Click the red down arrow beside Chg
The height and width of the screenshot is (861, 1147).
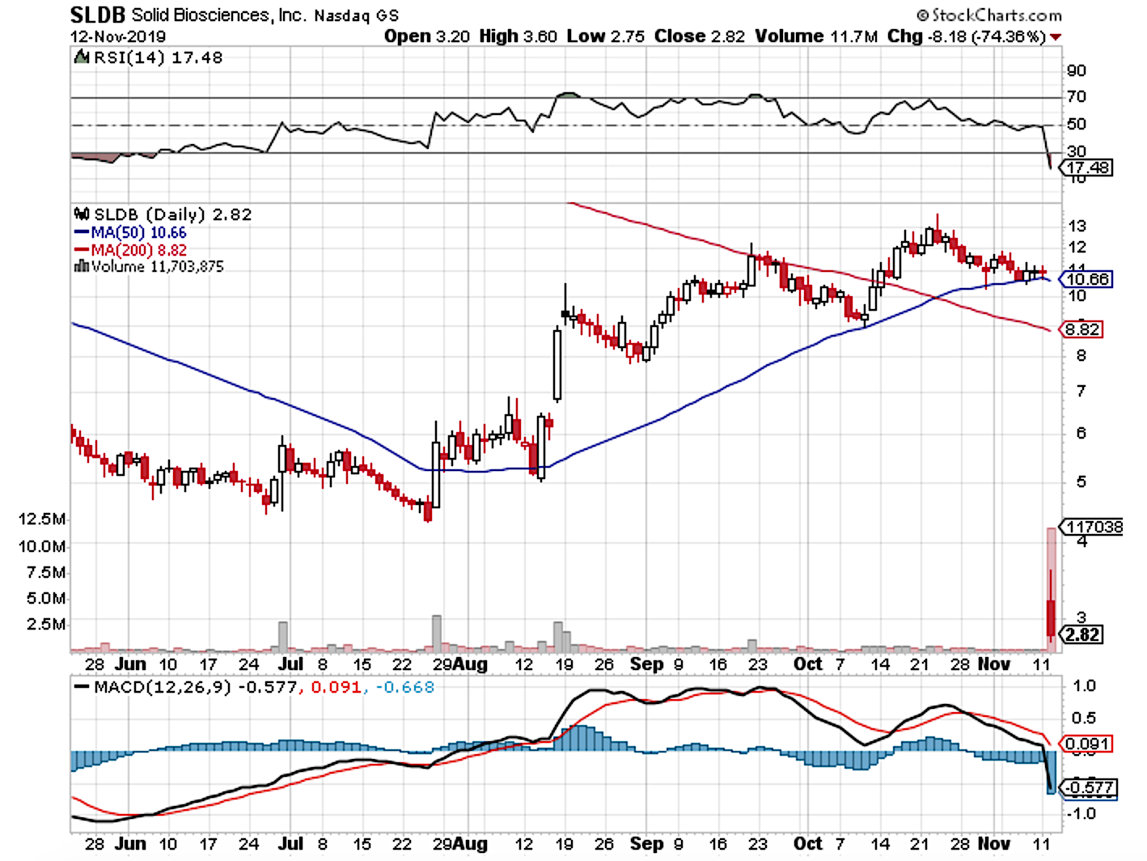[1056, 37]
